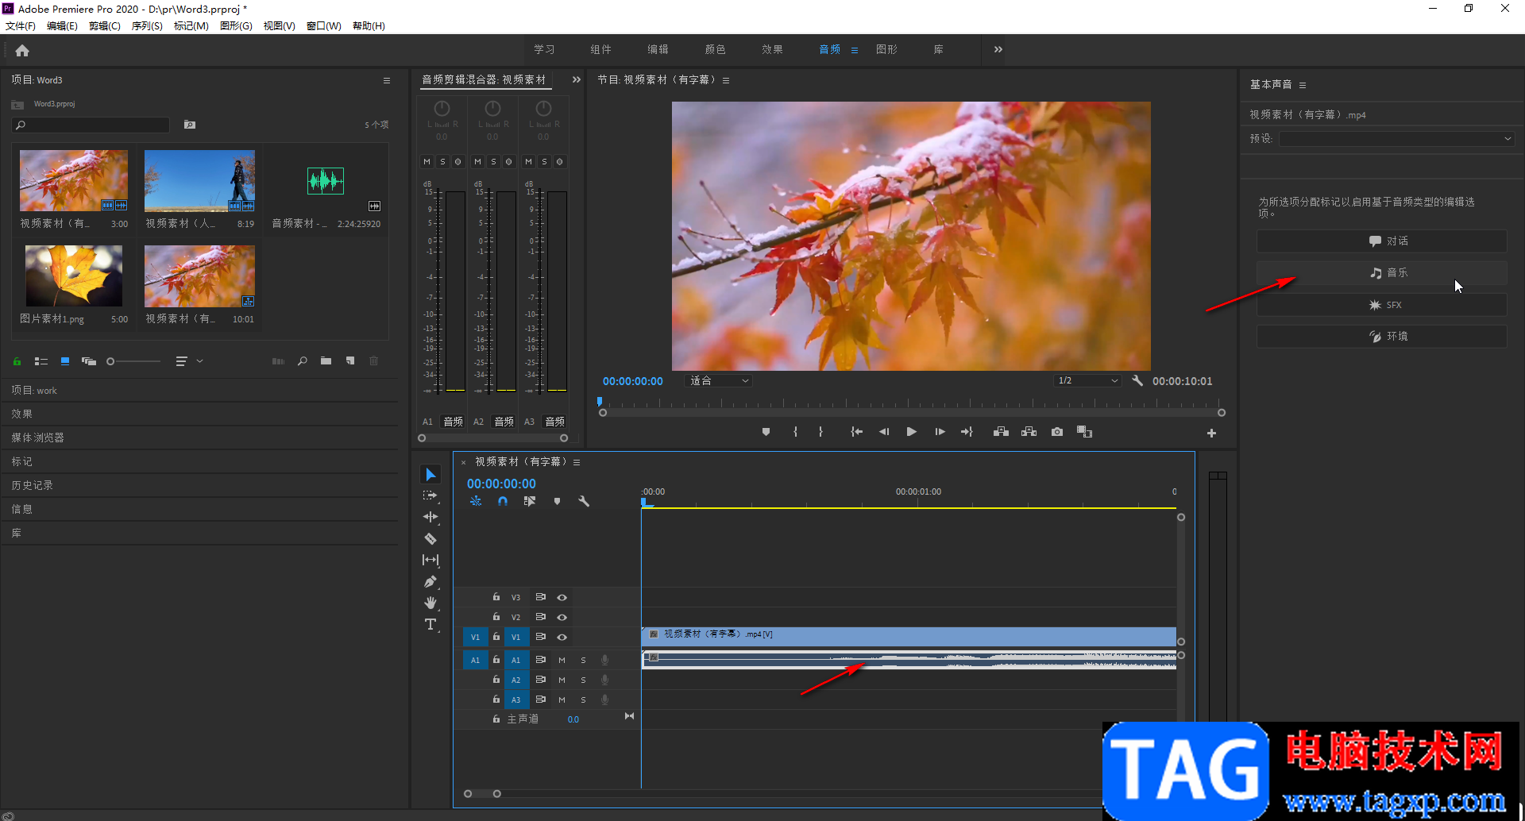Viewport: 1525px width, 821px height.
Task: Toggle lock on V1 track
Action: click(496, 637)
